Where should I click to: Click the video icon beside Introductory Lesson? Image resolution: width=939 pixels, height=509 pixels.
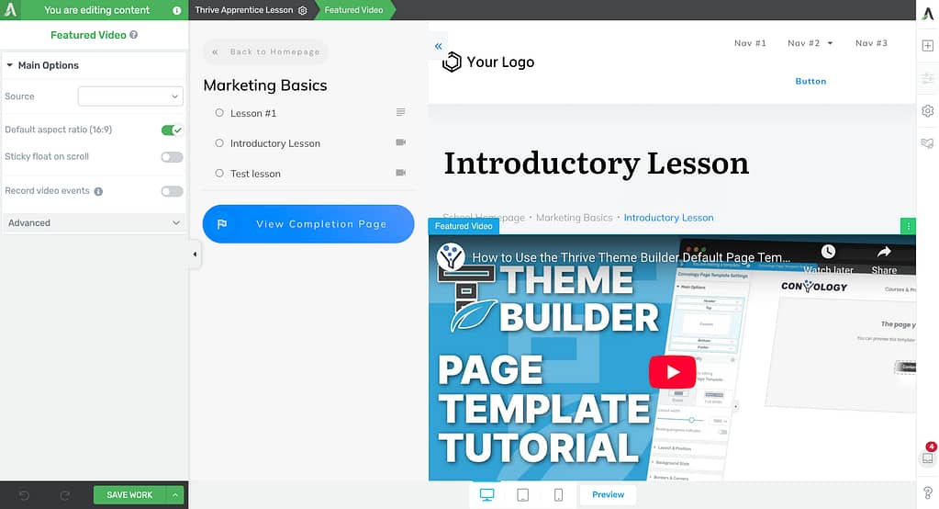pyautogui.click(x=400, y=142)
